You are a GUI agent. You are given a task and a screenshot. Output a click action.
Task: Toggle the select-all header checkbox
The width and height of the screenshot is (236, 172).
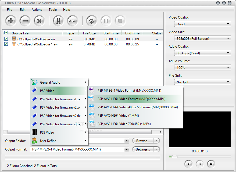(x=6, y=33)
